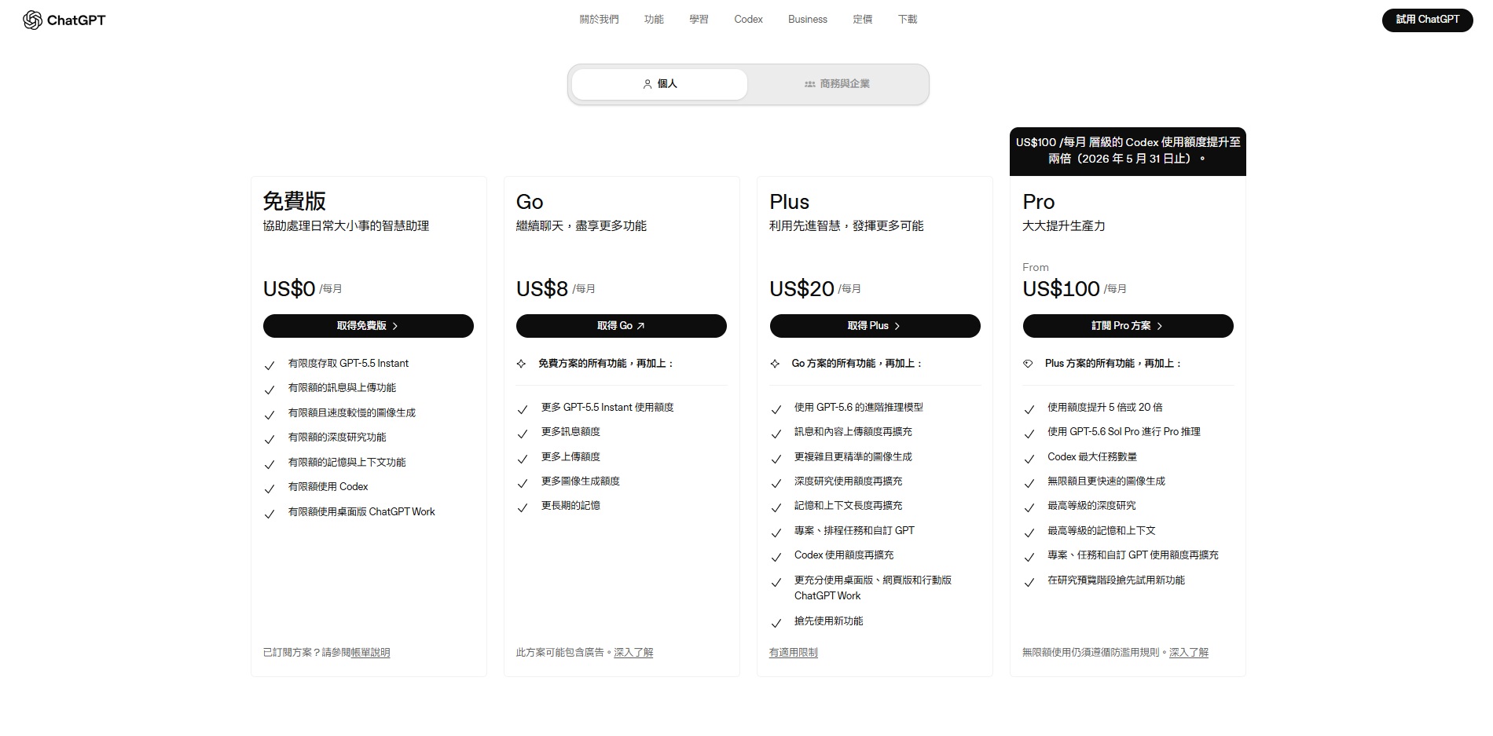Viewport: 1493px width, 736px height.
Task: Click the US$20 price
Action: [802, 289]
